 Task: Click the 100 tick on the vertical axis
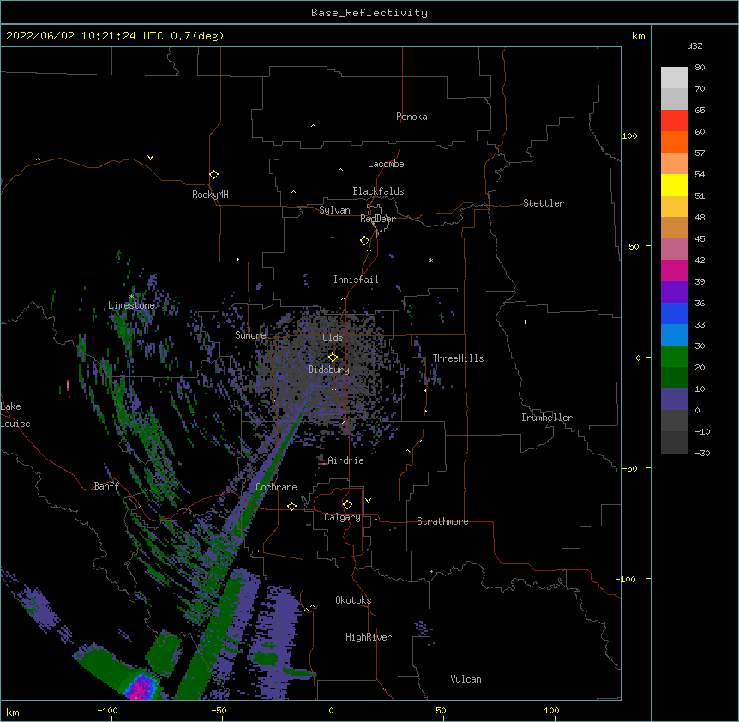click(629, 135)
